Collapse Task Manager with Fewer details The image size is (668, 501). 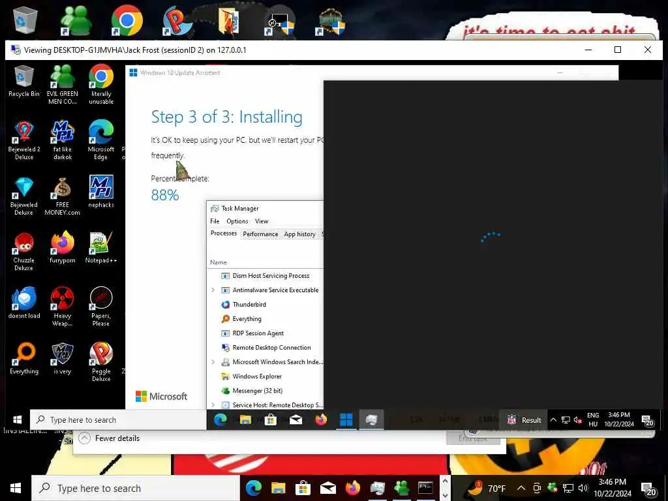pos(110,438)
